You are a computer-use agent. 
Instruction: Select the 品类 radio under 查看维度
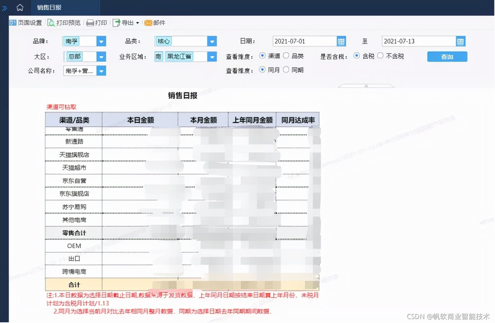point(286,55)
